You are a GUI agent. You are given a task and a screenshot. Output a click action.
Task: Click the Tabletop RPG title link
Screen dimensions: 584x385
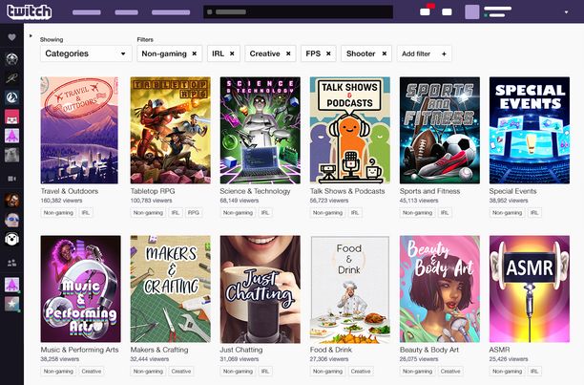[x=153, y=191]
